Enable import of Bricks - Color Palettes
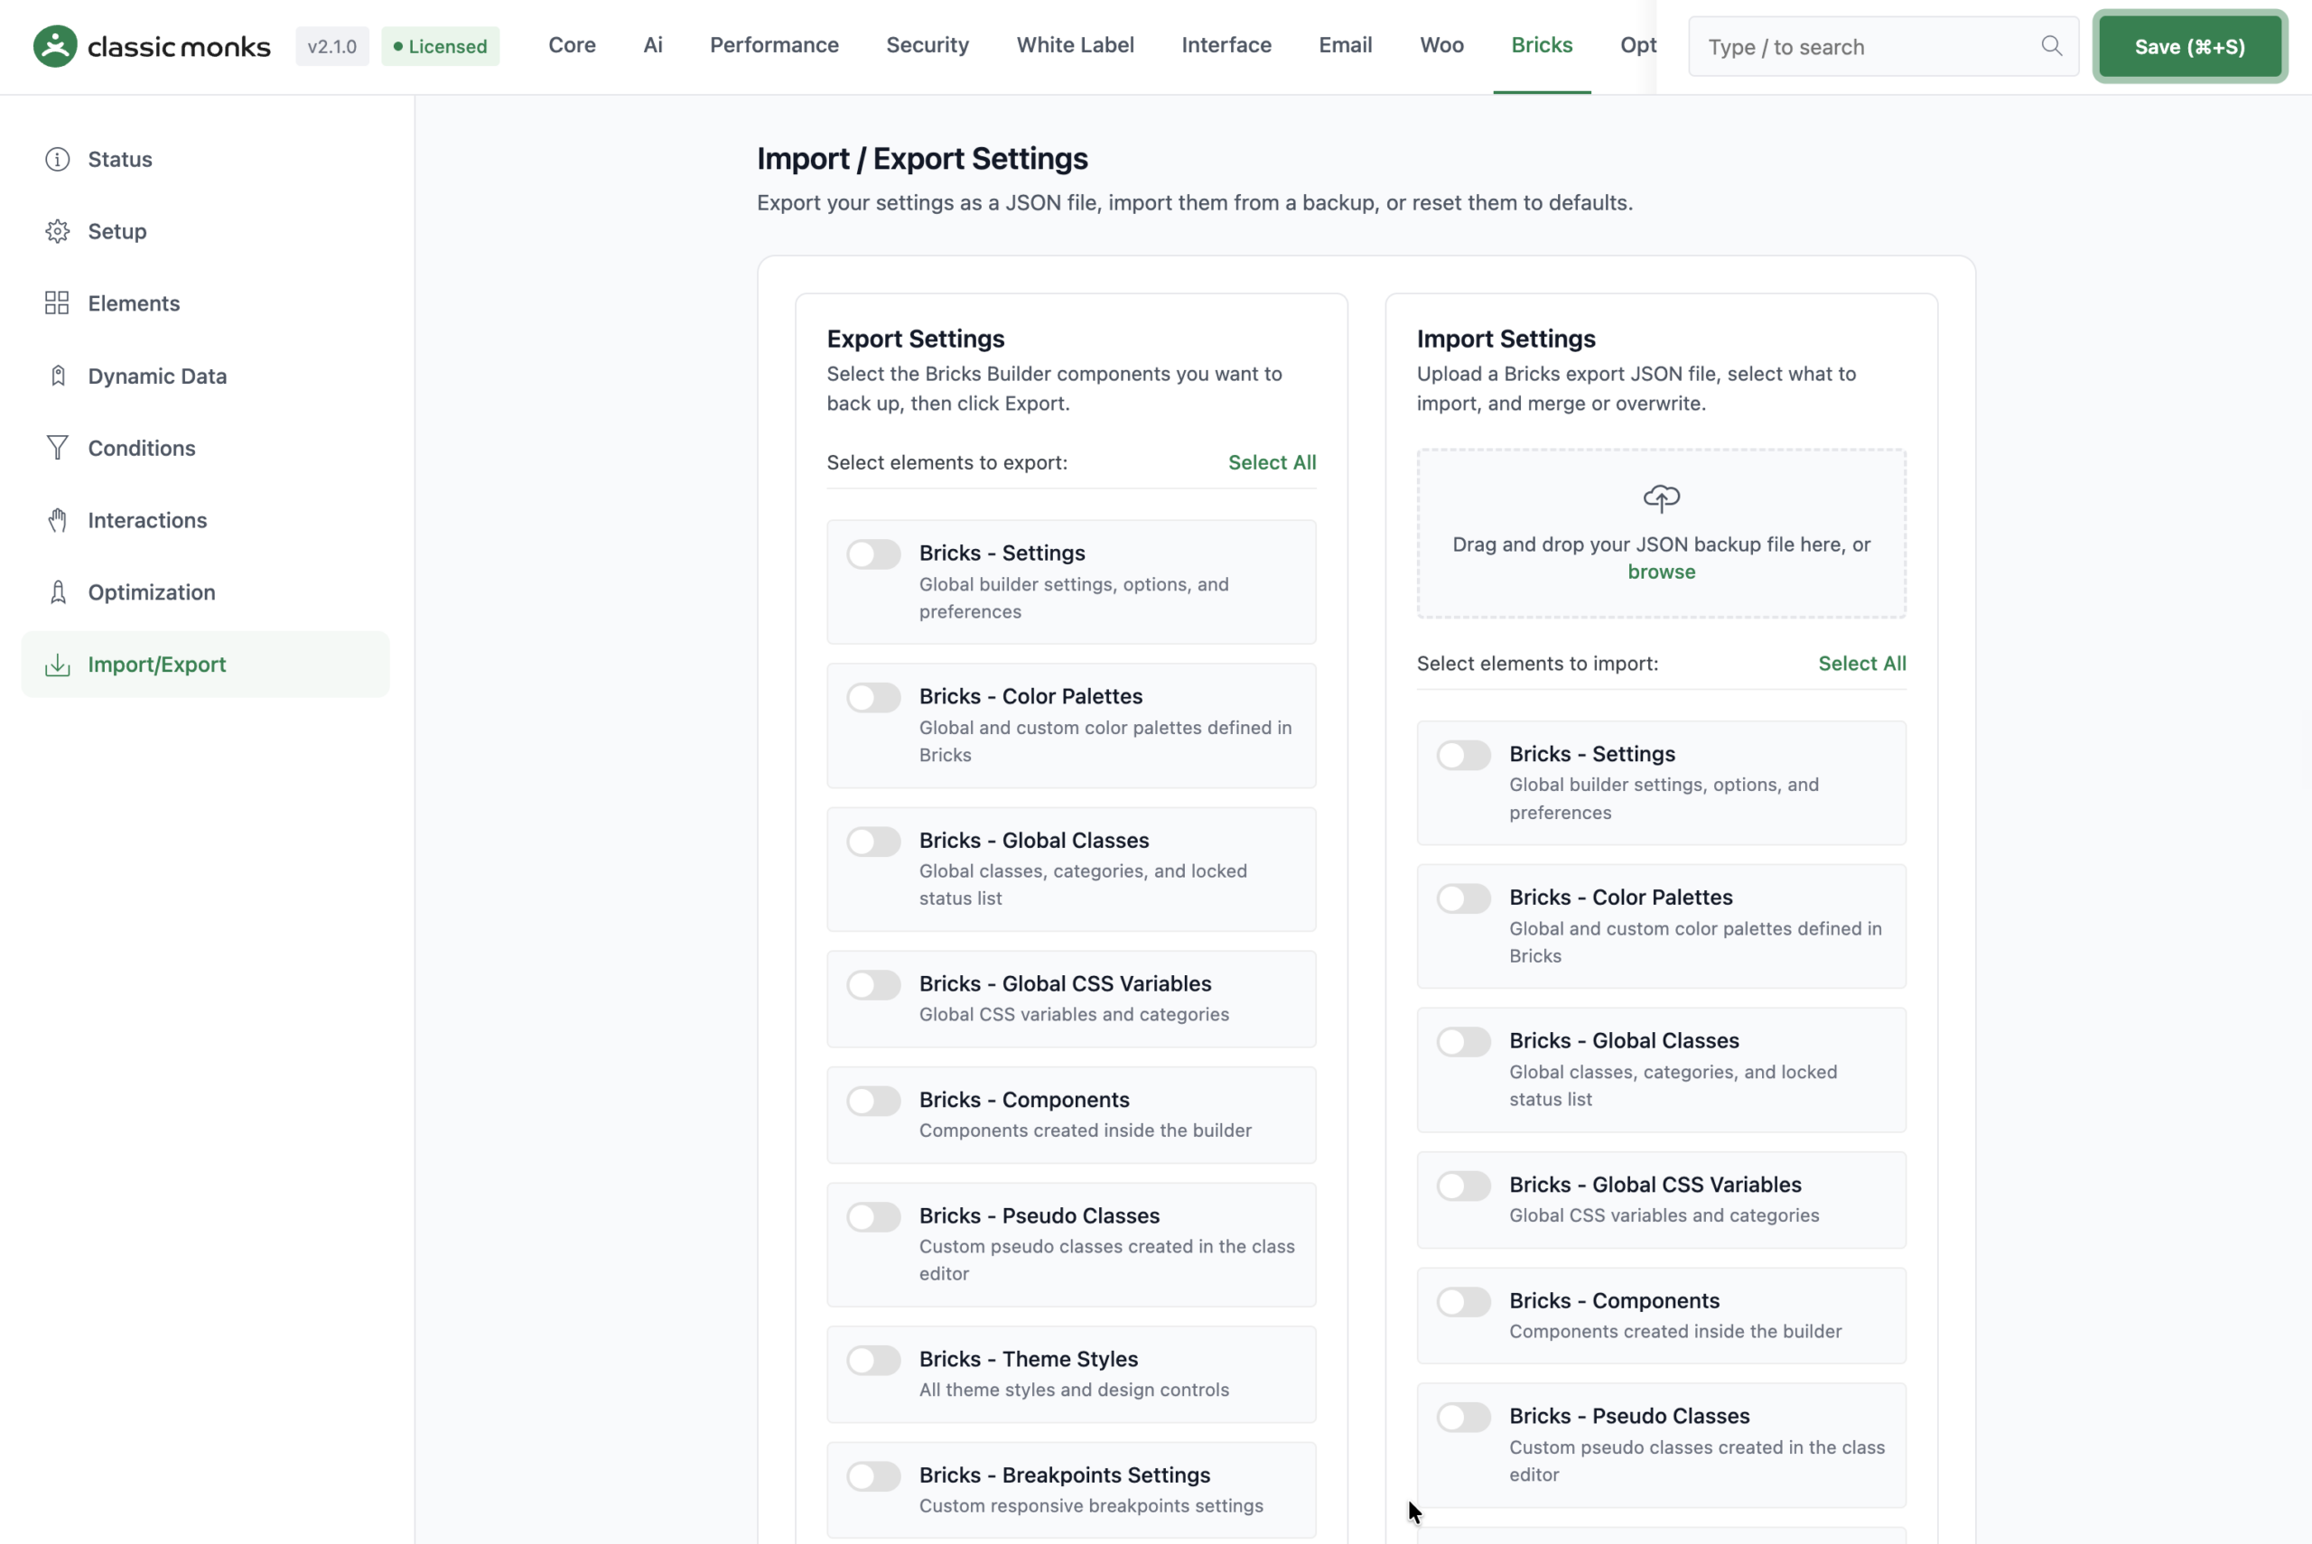 1463,899
